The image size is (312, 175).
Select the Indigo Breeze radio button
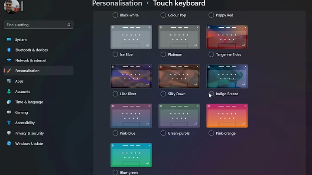211,94
